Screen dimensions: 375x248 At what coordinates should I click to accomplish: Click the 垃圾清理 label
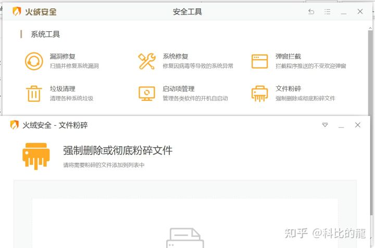[63, 89]
